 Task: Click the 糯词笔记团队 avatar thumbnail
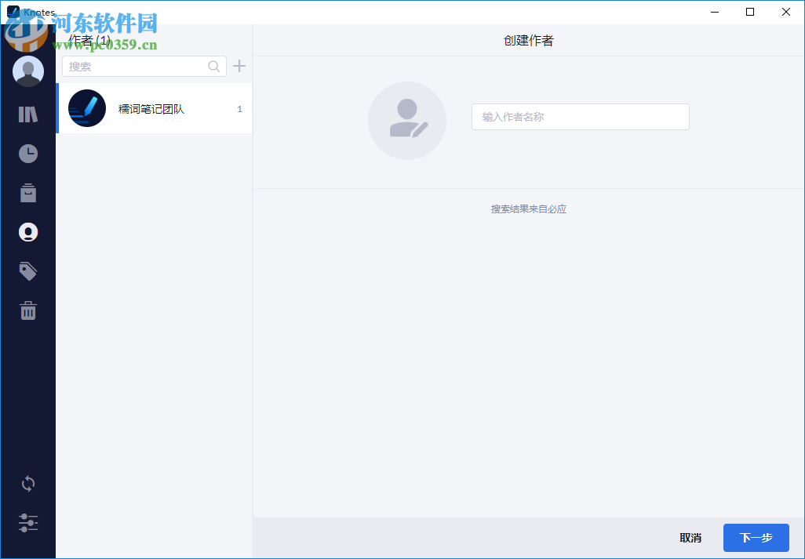(86, 108)
